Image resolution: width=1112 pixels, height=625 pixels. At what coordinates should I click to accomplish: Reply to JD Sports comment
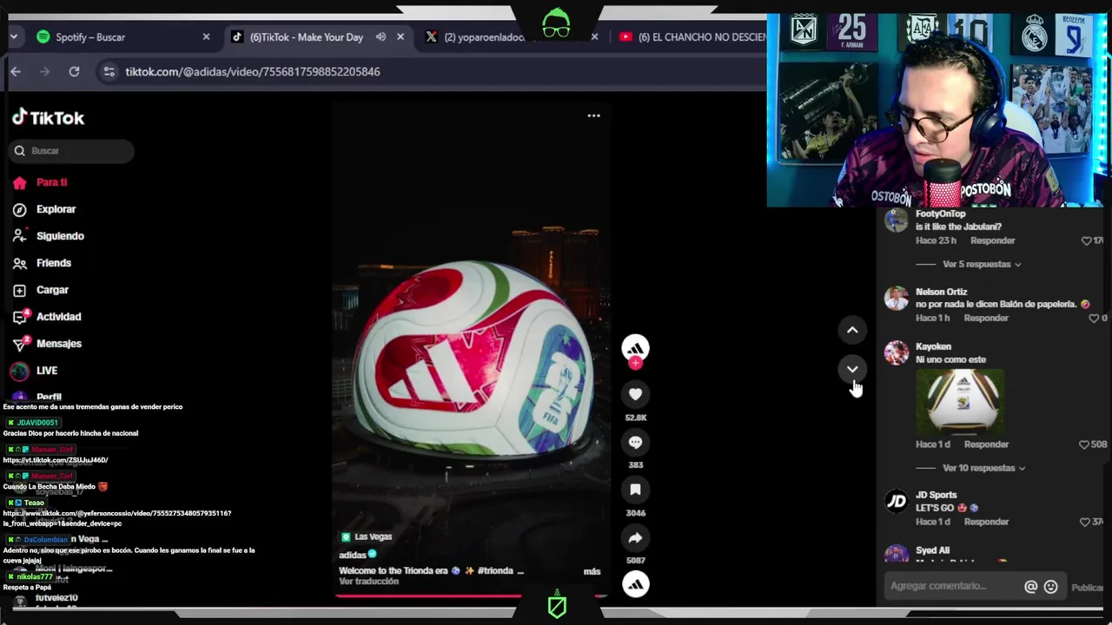coord(986,522)
